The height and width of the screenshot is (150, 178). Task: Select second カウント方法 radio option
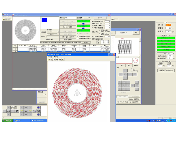100,34
